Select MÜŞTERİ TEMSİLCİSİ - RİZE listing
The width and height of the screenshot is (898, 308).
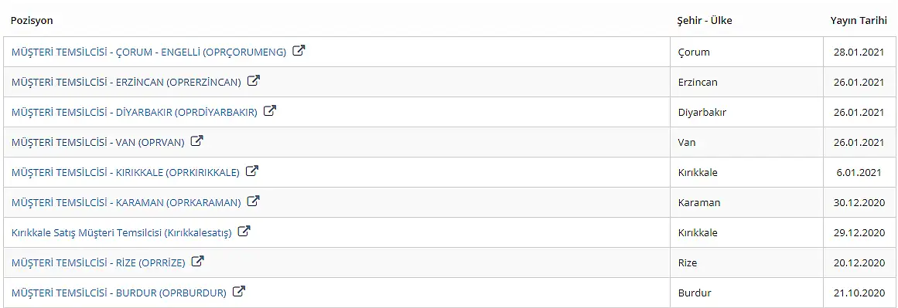pyautogui.click(x=98, y=263)
